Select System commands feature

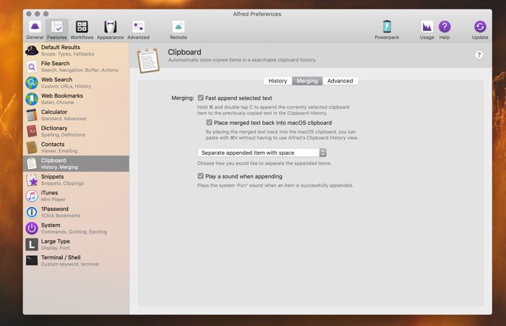pyautogui.click(x=76, y=228)
